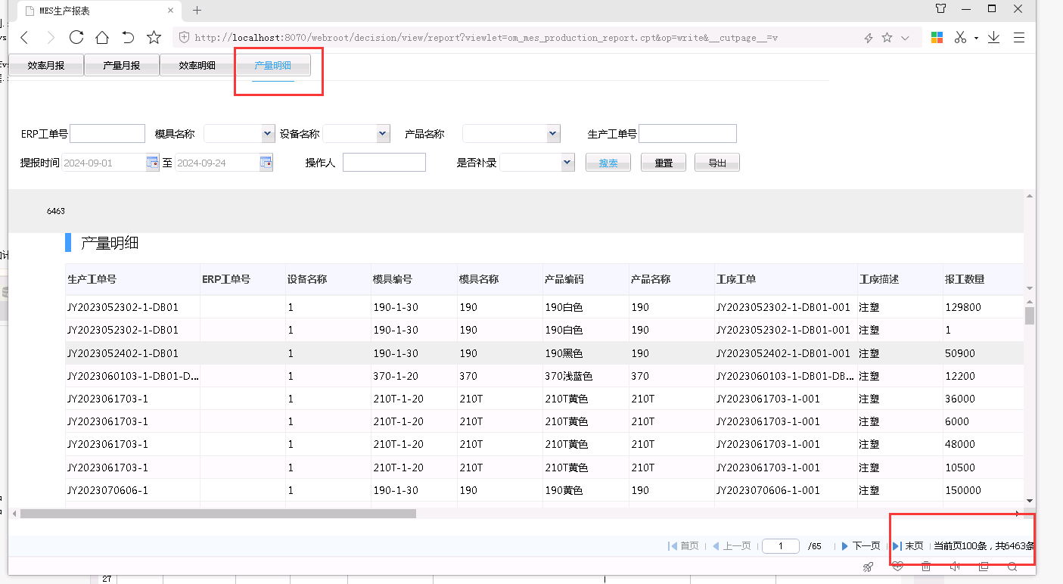
Task: Click cell JY2023070606-1-001 in 工序工单 column
Action: point(785,490)
